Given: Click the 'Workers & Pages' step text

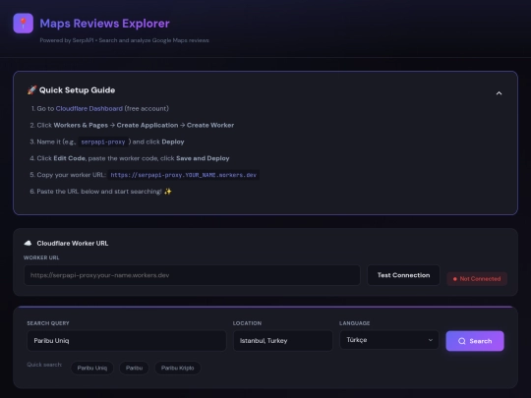Looking at the screenshot, I should click(81, 125).
